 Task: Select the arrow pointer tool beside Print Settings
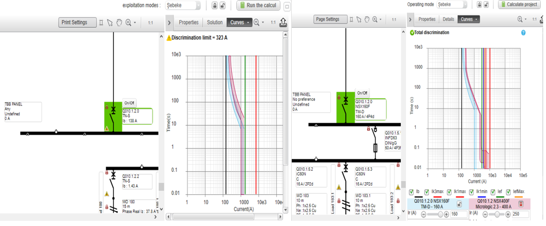point(110,22)
